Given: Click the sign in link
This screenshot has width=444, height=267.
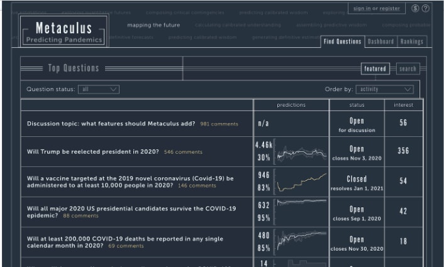Looking at the screenshot, I should 362,9.
